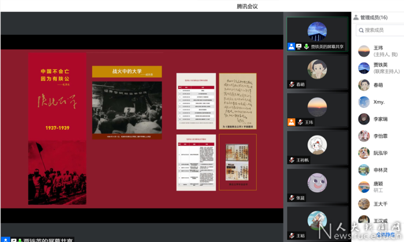
Task: Click the 战火中的大学 photo in the shared slide
Action: pyautogui.click(x=127, y=108)
